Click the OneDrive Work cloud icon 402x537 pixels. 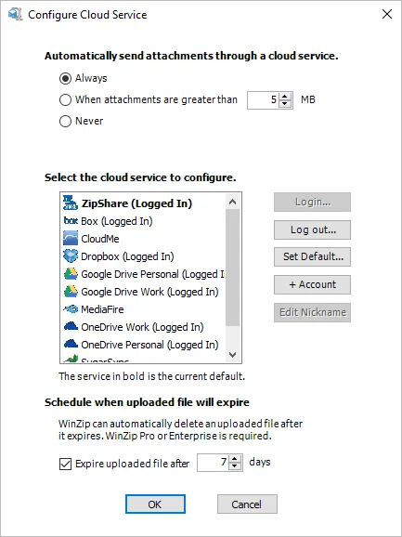(x=71, y=326)
